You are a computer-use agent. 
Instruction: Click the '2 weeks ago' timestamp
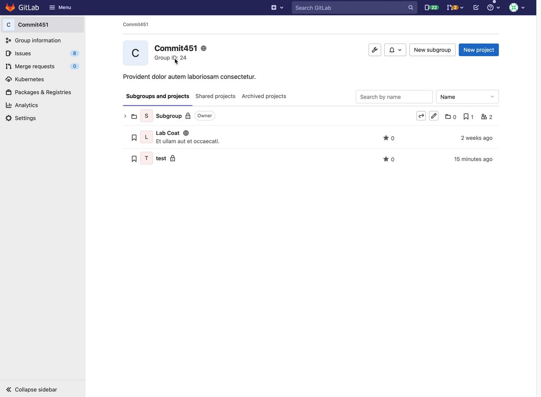pos(477,138)
